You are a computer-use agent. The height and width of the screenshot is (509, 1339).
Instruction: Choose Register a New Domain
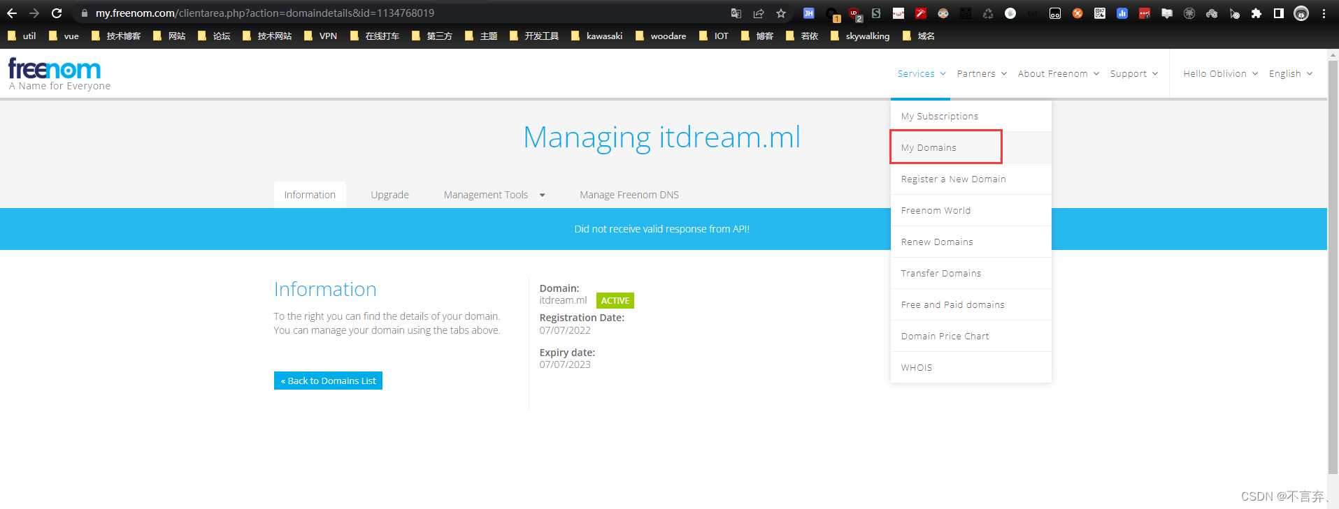[971, 179]
